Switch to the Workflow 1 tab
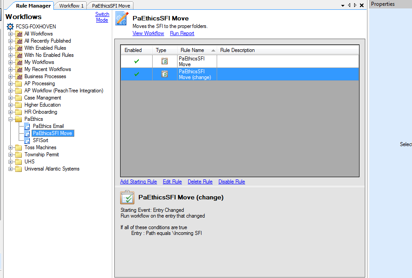 (71, 6)
